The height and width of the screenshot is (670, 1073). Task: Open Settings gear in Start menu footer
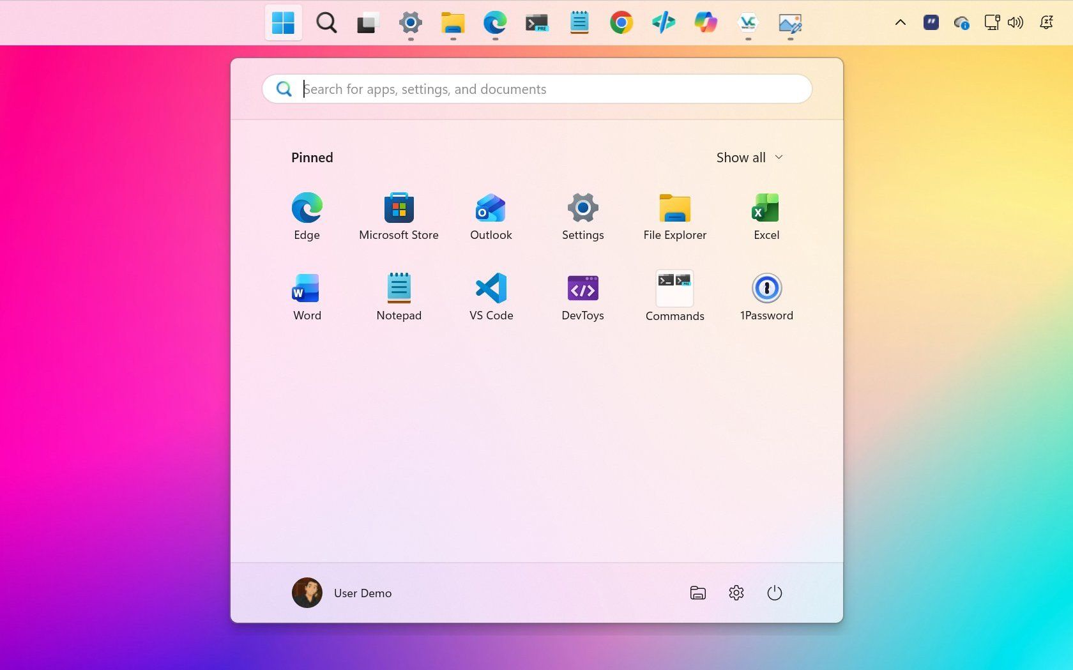tap(736, 593)
